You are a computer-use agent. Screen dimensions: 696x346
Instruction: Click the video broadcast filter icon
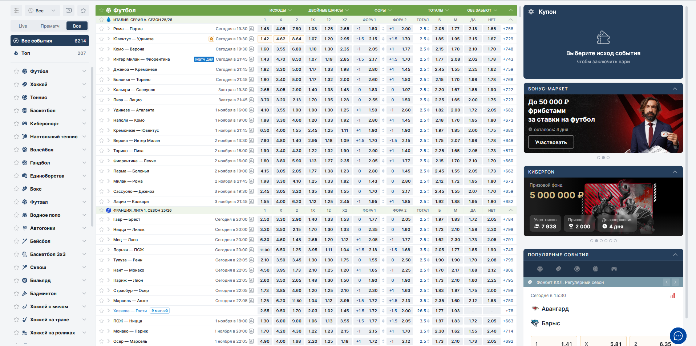tap(69, 11)
